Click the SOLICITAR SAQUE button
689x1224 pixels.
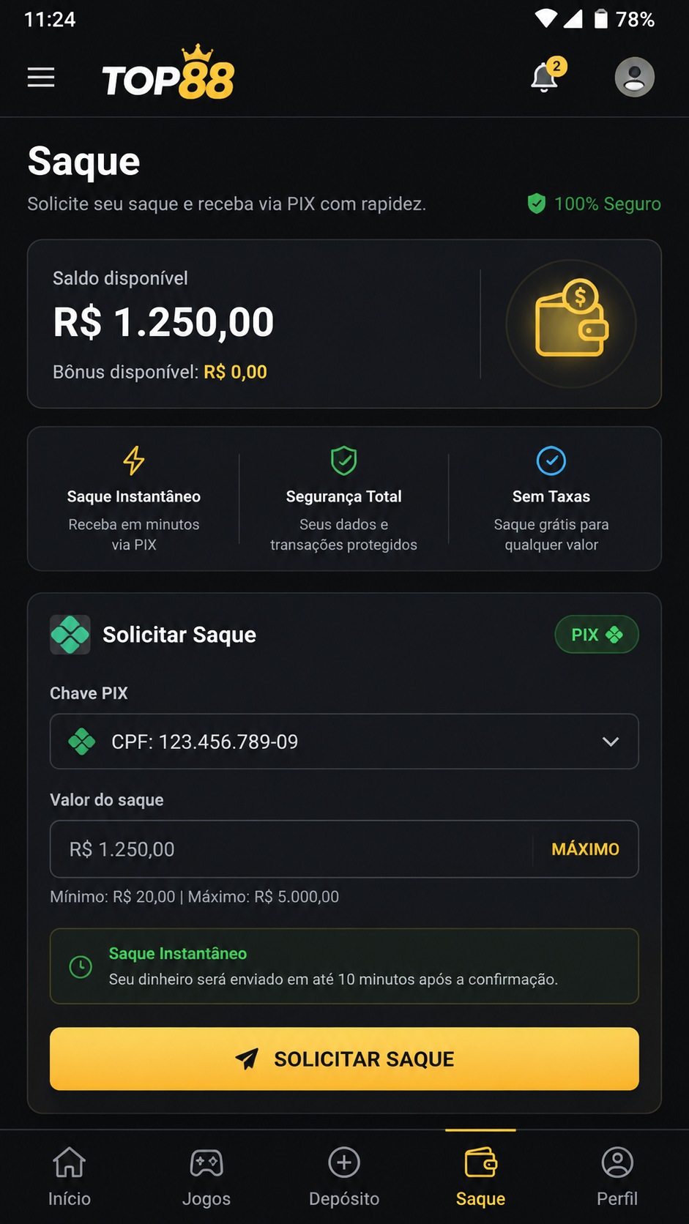point(344,1059)
